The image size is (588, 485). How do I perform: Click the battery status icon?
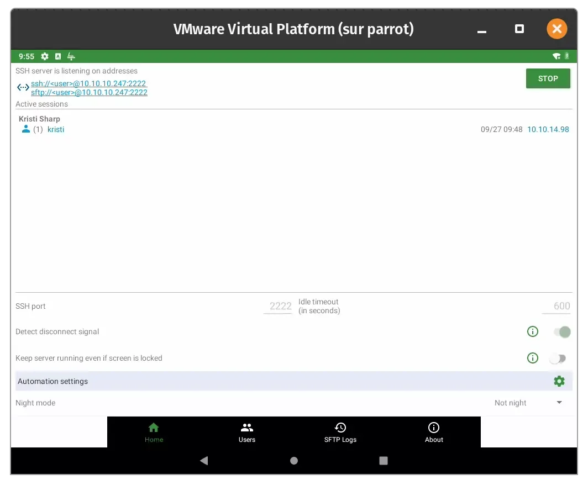tap(567, 56)
